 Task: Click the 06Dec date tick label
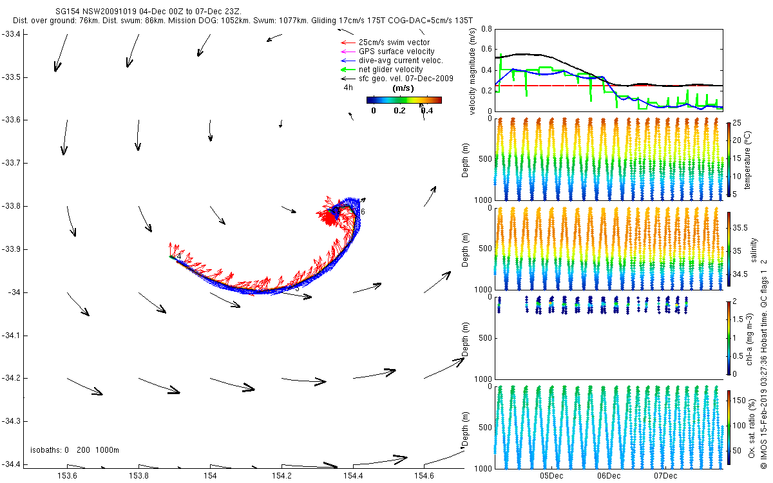[x=609, y=476]
